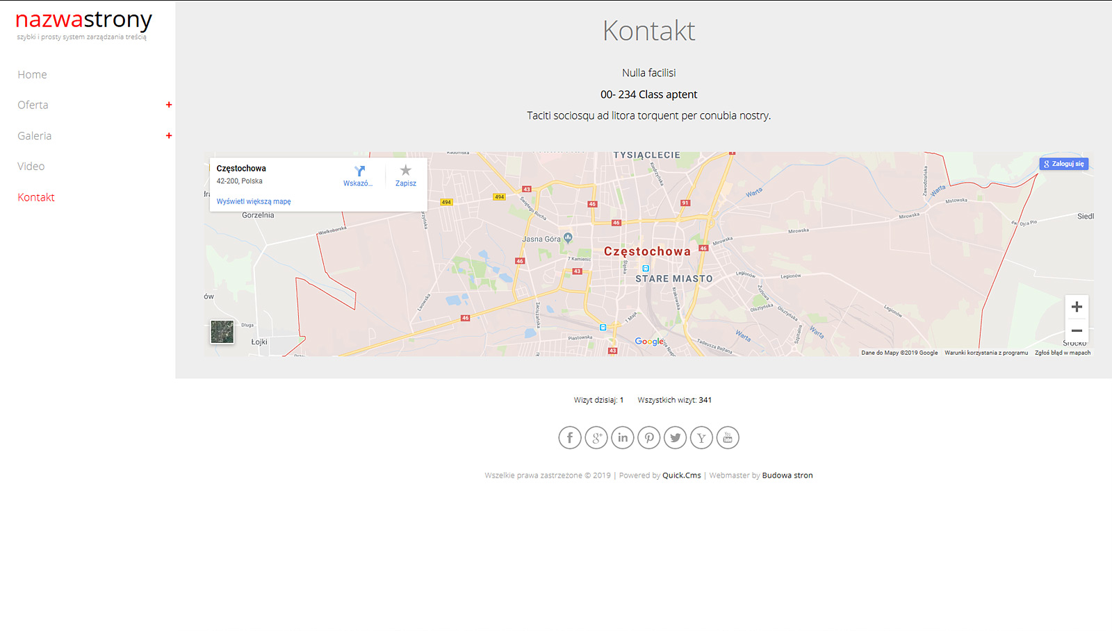Click 'Wyświetl większą mapę' link
This screenshot has width=1112, height=631.
coord(254,201)
